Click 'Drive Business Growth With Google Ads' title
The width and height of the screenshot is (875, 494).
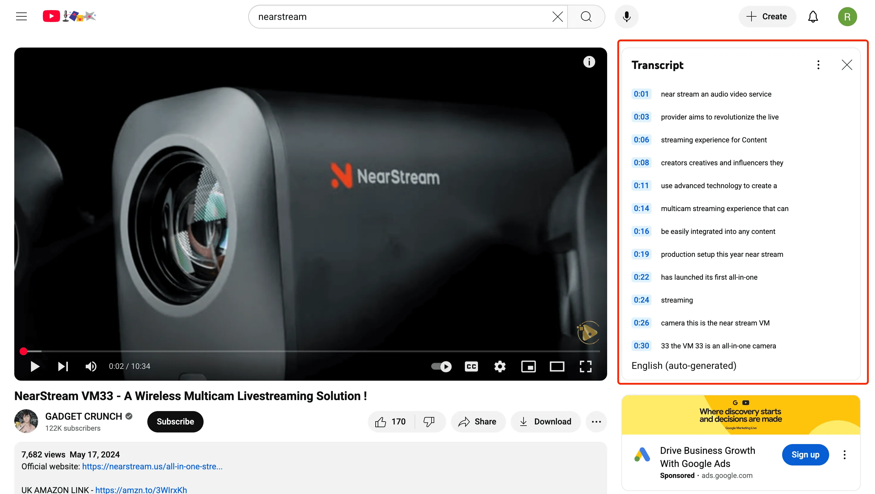707,457
